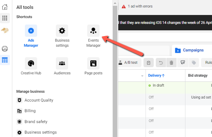Open Account Quality under Manage business
The image size is (212, 137).
click(x=35, y=100)
